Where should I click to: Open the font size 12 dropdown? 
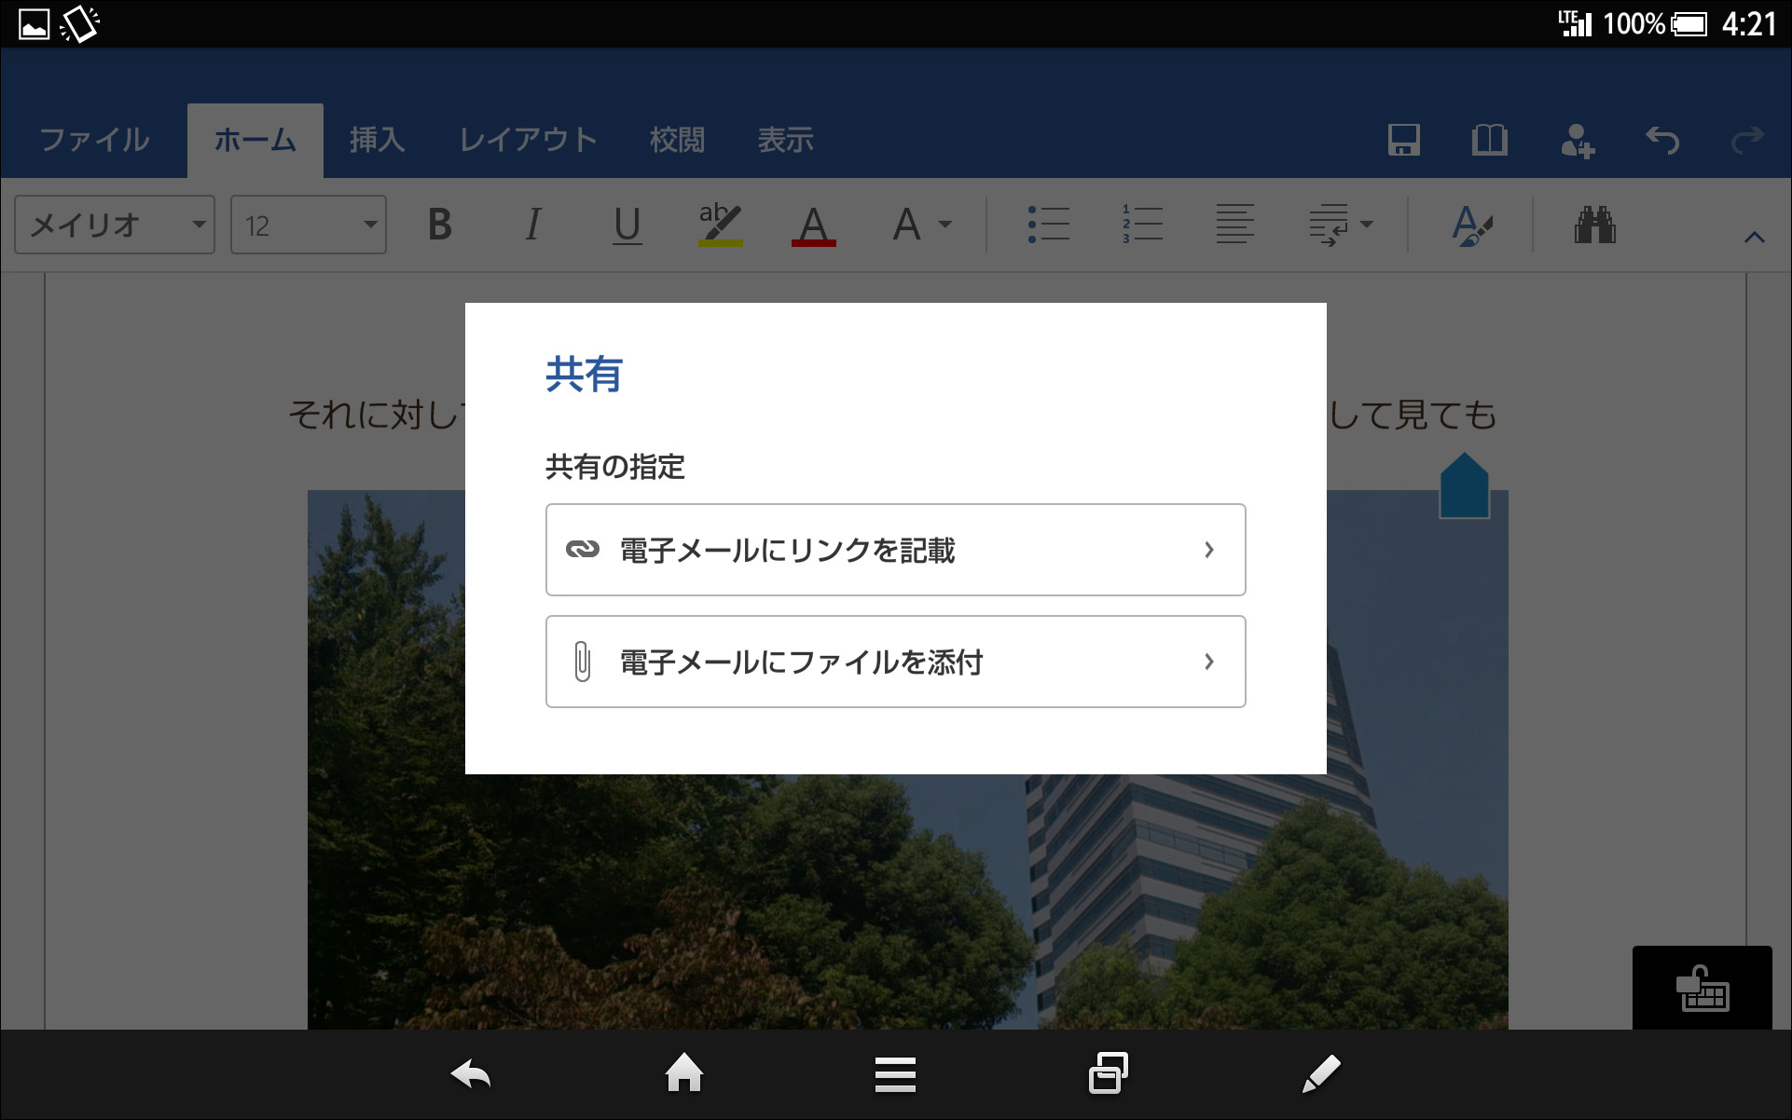[x=308, y=225]
